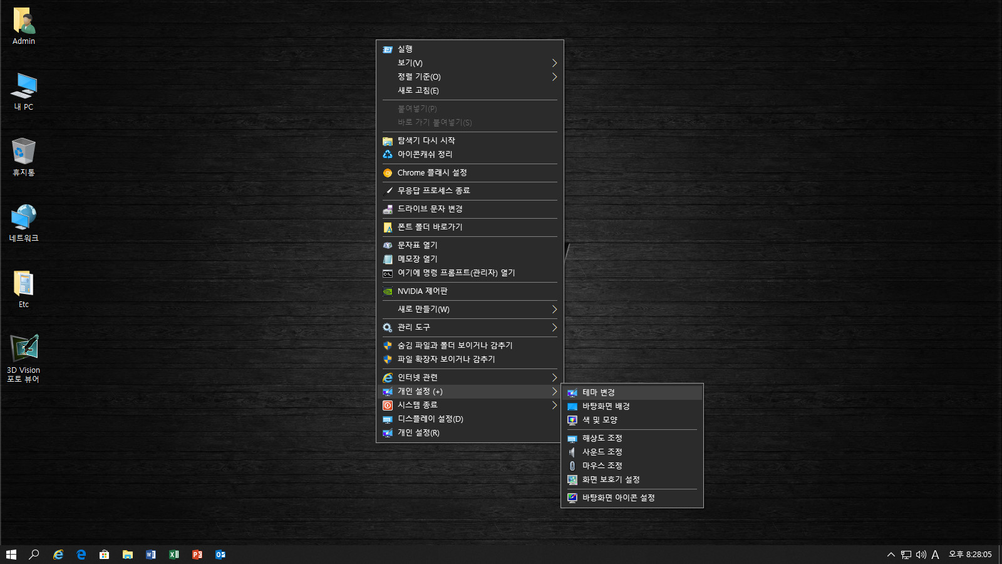Image resolution: width=1002 pixels, height=564 pixels.
Task: Open File Explorer from taskbar
Action: tap(128, 555)
